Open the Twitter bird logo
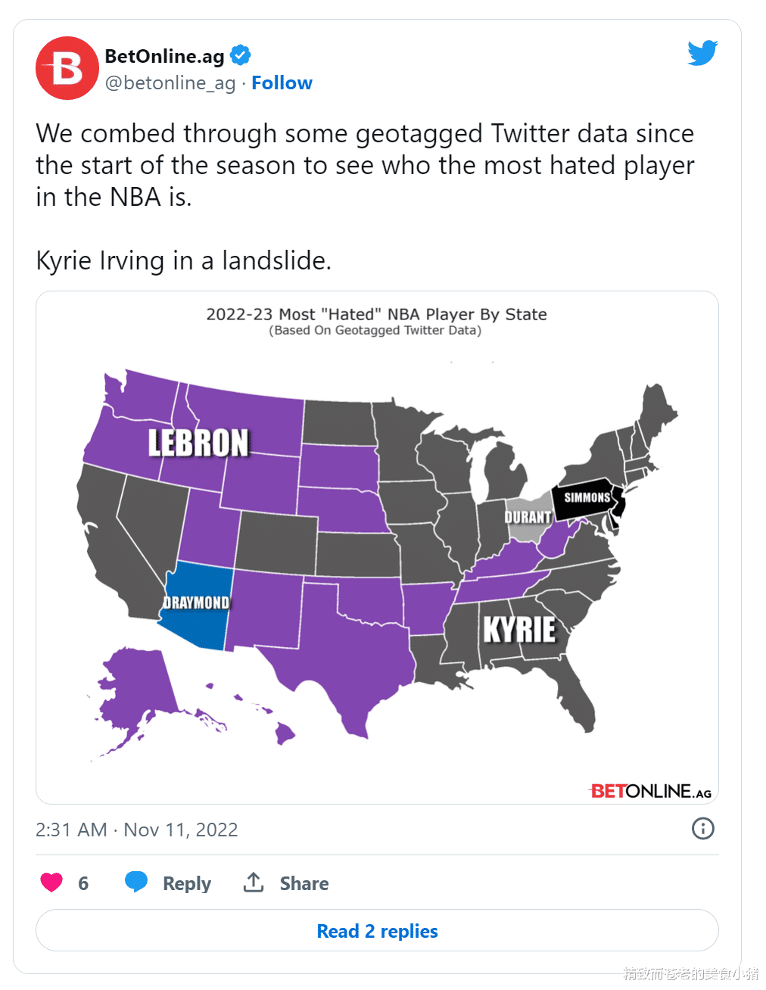 [x=702, y=53]
